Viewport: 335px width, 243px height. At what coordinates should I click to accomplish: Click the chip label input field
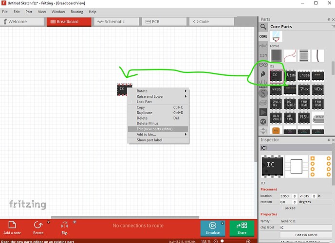pos(306,227)
